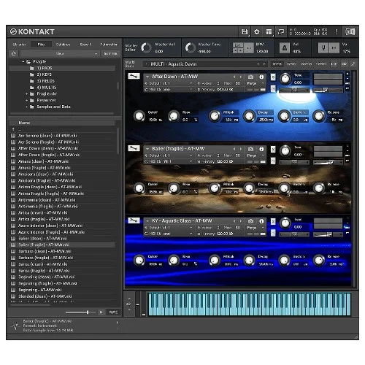The width and height of the screenshot is (365, 365).
Task: Click next multi arrow beside Aquatic Dawn
Action: pos(264,64)
